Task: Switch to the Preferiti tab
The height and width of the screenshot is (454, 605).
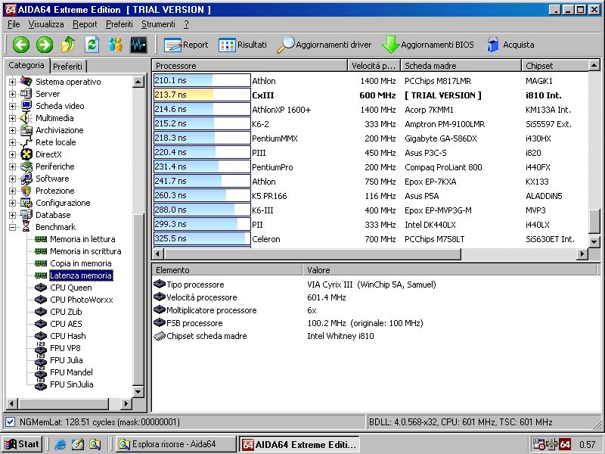Action: click(x=68, y=67)
